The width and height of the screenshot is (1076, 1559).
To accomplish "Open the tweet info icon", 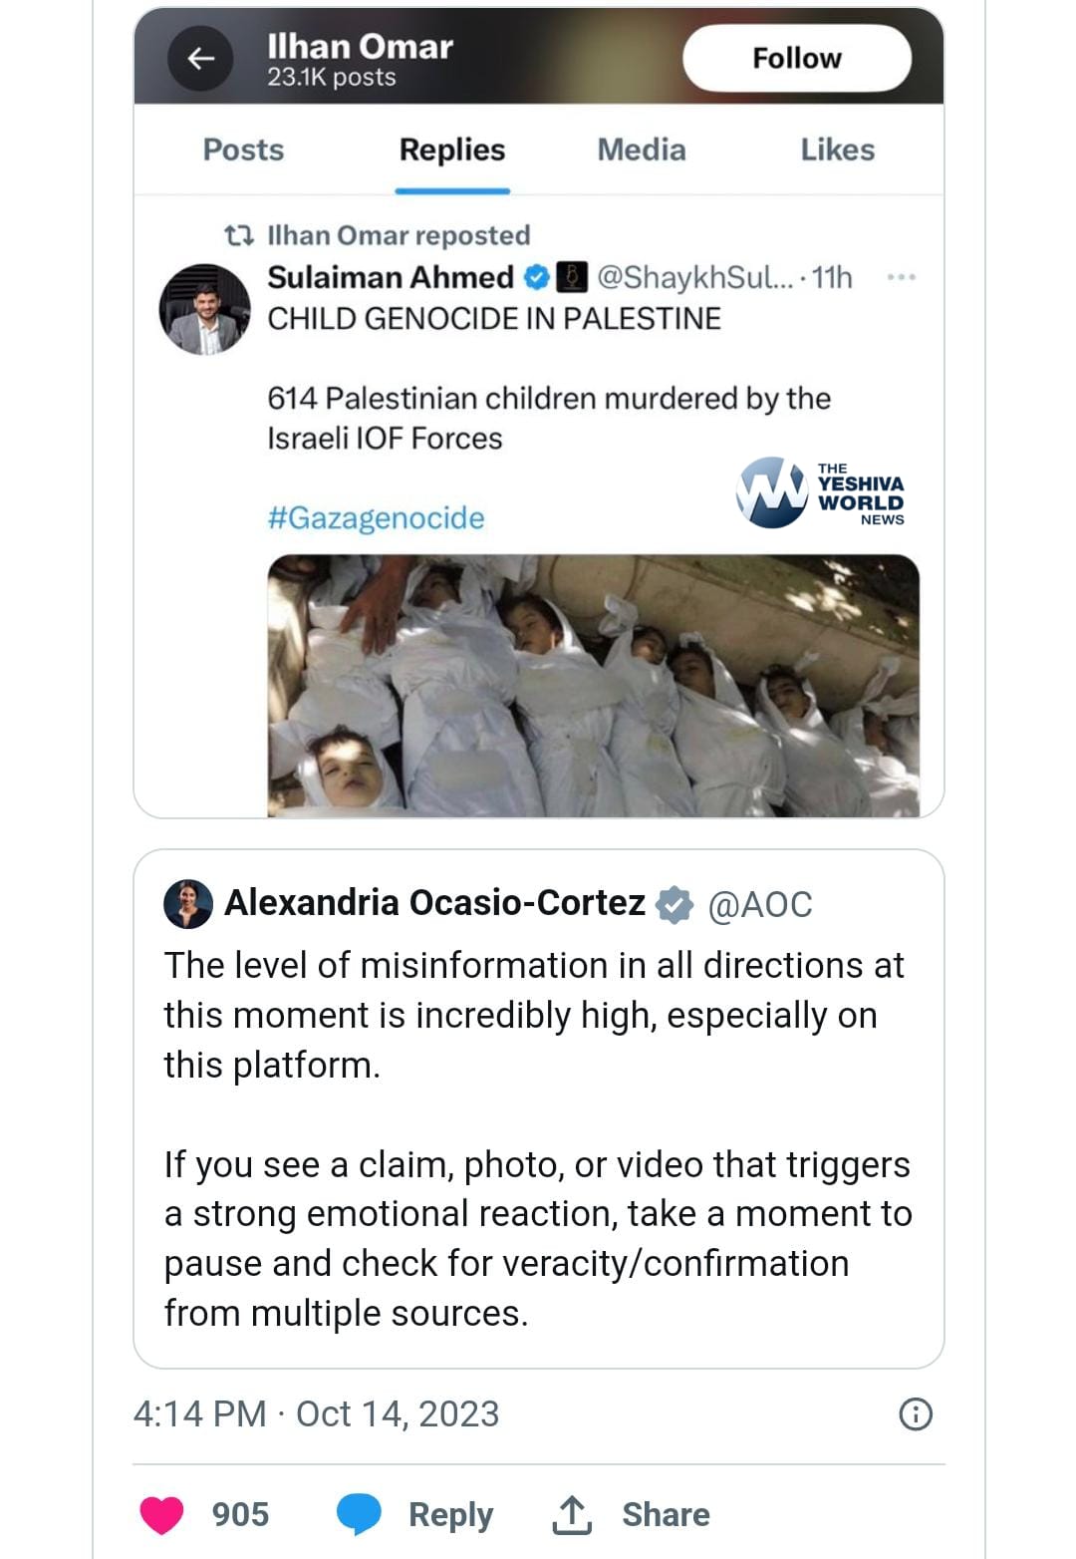I will [916, 1413].
